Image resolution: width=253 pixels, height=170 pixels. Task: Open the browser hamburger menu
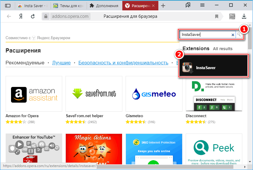[202, 5]
